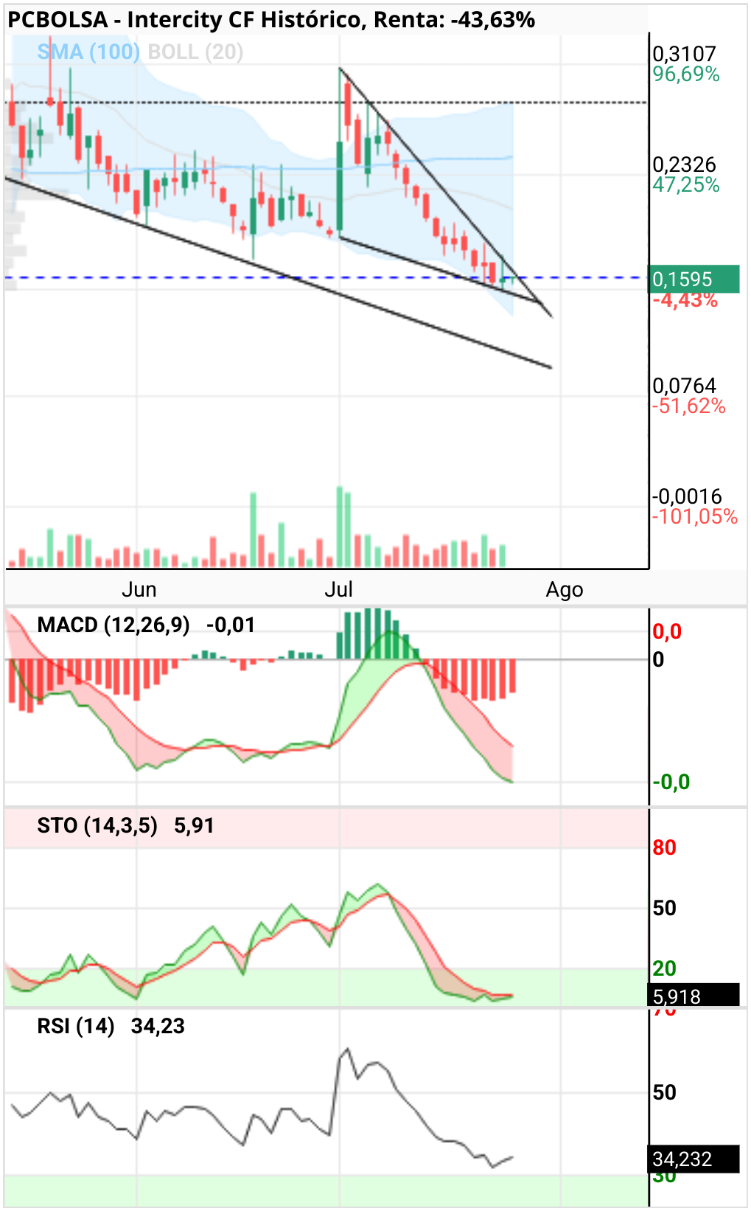Viewport: 751px width, 1211px height.
Task: Click the 96,69% axis percentage
Action: (686, 74)
